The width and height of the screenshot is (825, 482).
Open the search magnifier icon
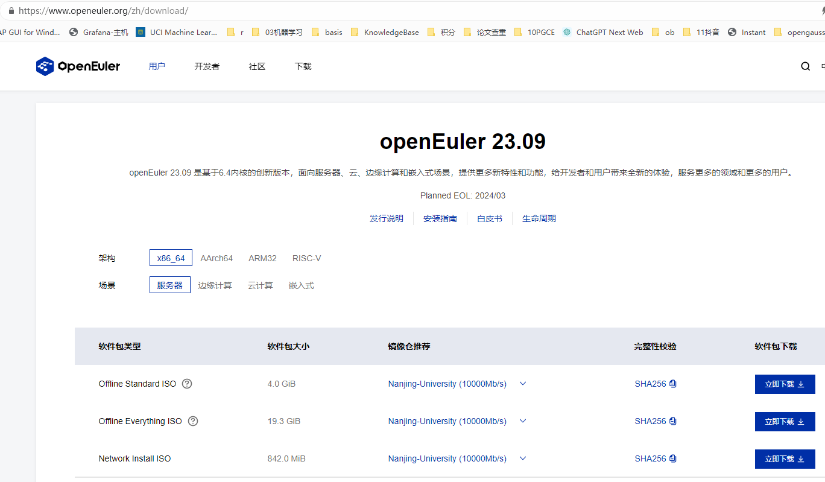pos(805,66)
